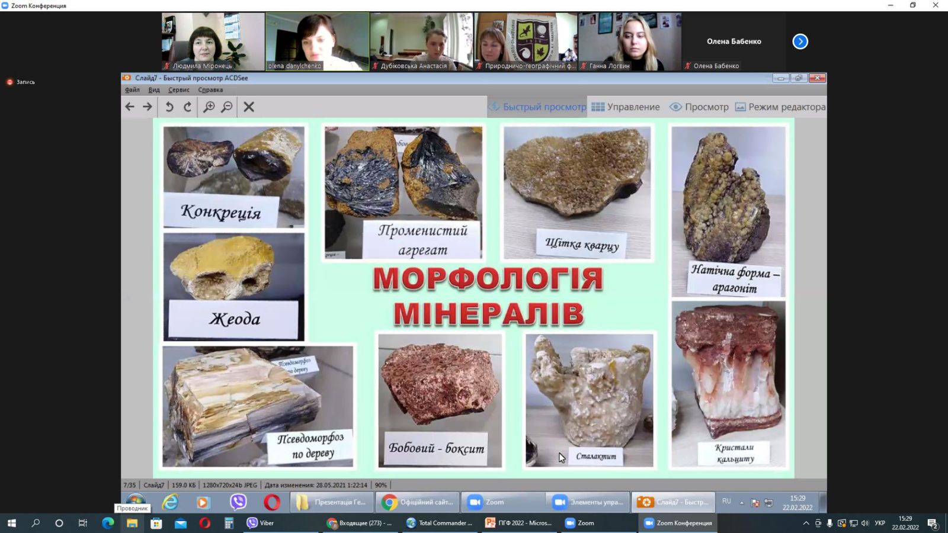Image resolution: width=948 pixels, height=533 pixels.
Task: Open Viber from Windows taskbar
Action: (261, 523)
